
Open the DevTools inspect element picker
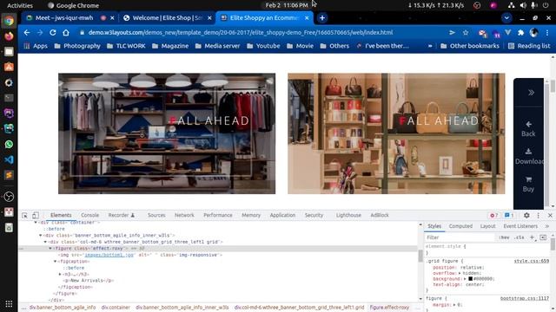pyautogui.click(x=24, y=215)
